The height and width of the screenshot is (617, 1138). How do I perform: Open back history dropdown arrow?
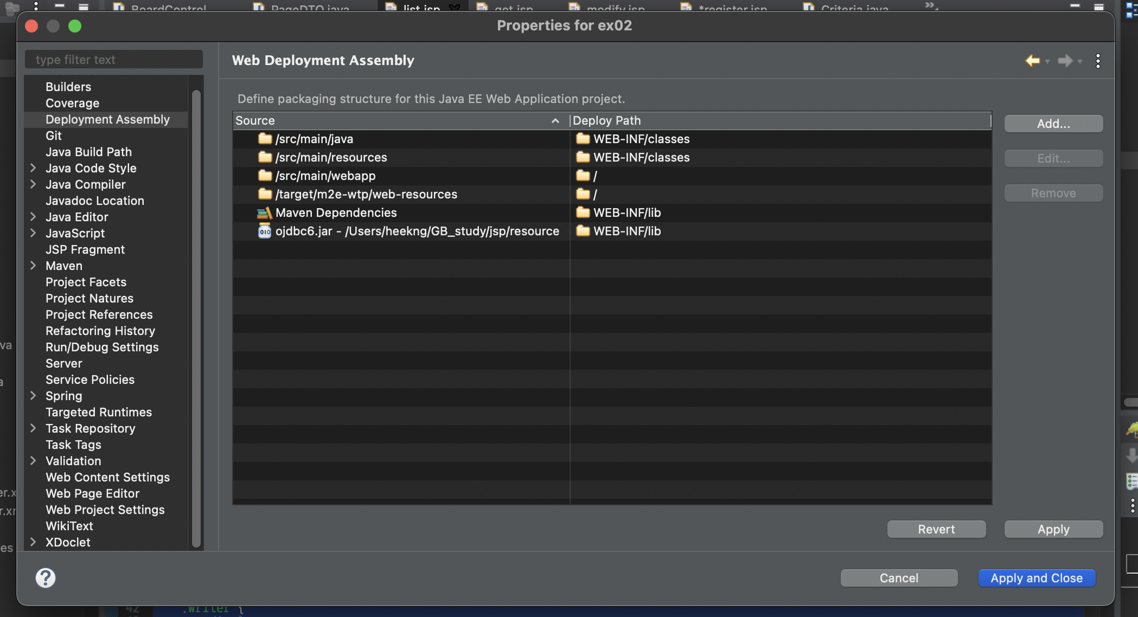pyautogui.click(x=1047, y=61)
